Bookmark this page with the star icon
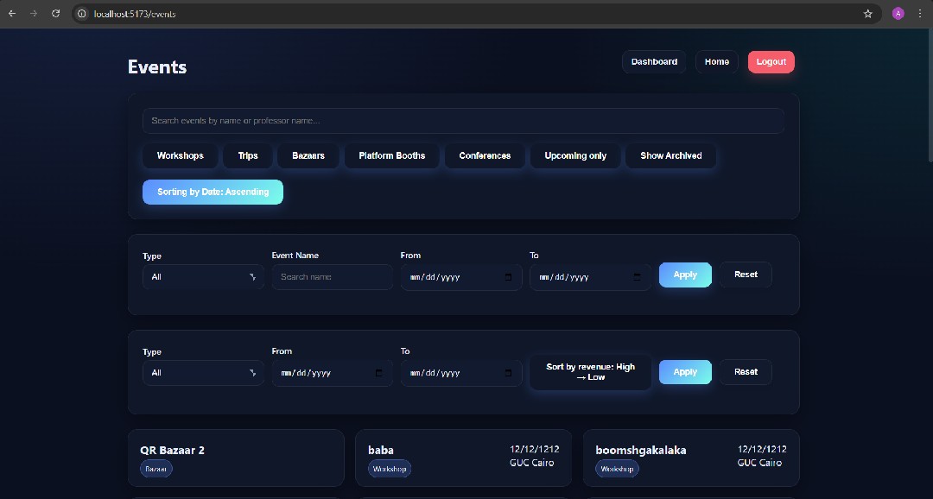This screenshot has width=933, height=499. click(867, 14)
